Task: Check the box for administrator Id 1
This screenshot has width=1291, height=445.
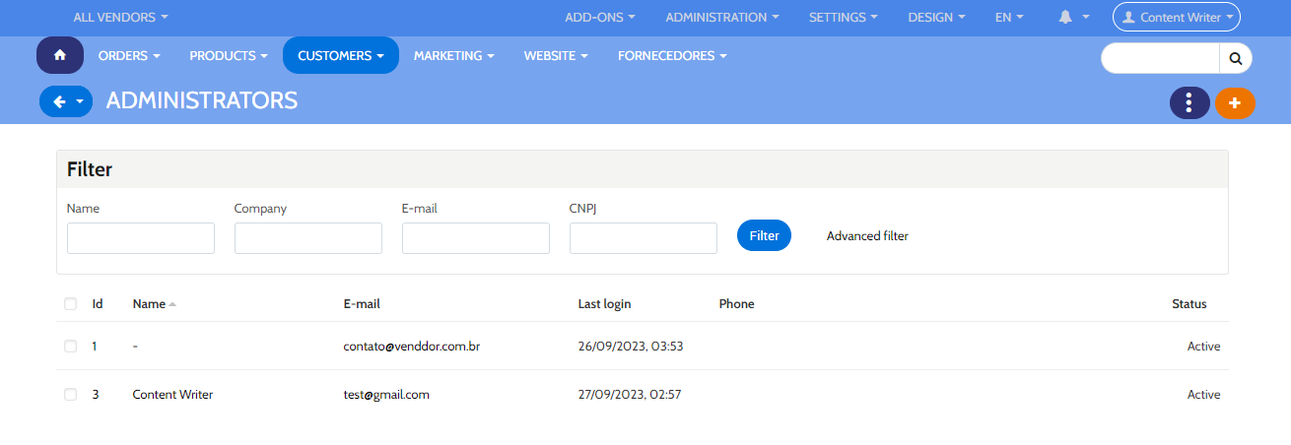Action: [x=70, y=347]
